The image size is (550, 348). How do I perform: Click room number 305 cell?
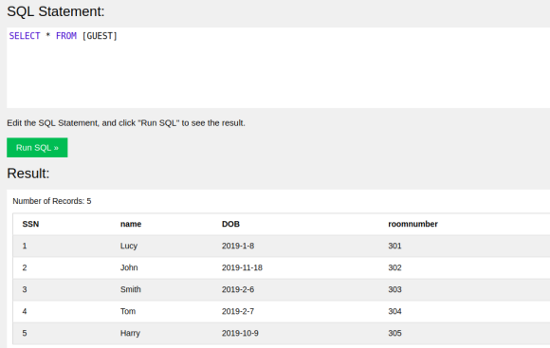394,333
